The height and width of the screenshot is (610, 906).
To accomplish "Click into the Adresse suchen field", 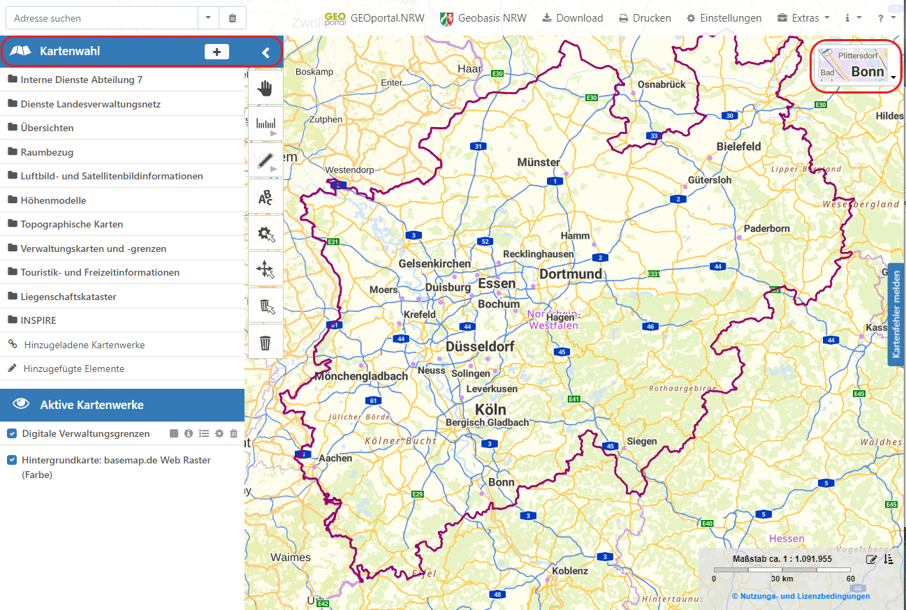I will point(102,18).
